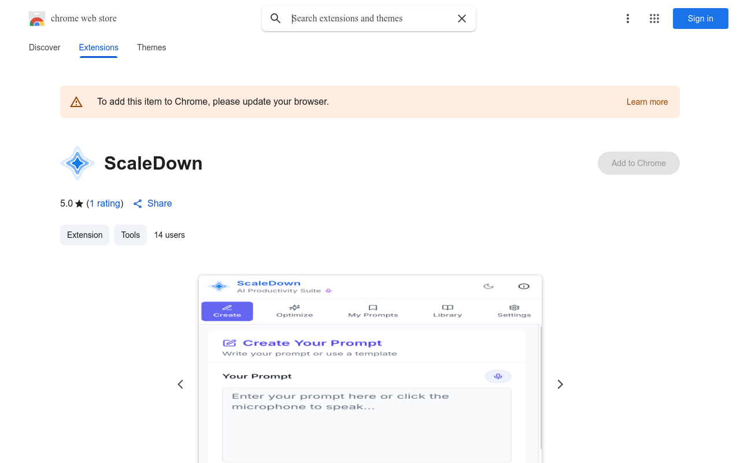The height and width of the screenshot is (463, 740).
Task: Open the Learn more link
Action: click(647, 102)
